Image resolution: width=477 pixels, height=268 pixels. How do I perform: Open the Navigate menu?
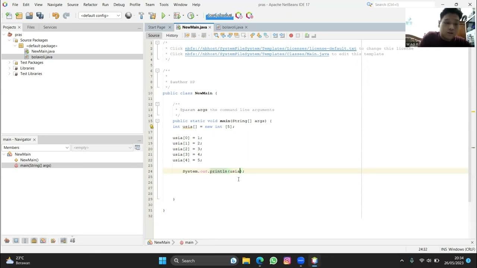click(x=55, y=4)
